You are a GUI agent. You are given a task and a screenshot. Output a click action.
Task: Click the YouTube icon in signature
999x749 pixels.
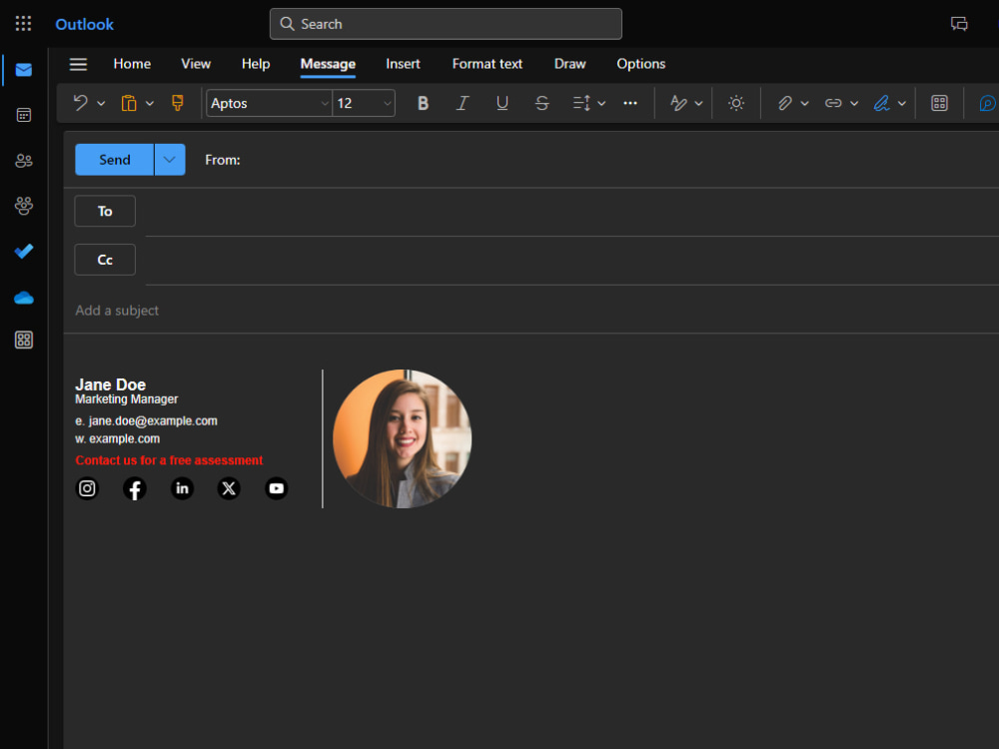click(277, 488)
